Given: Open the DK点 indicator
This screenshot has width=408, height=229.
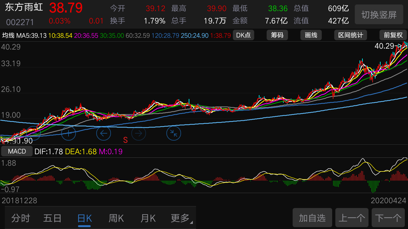Looking at the screenshot, I should click(244, 35).
